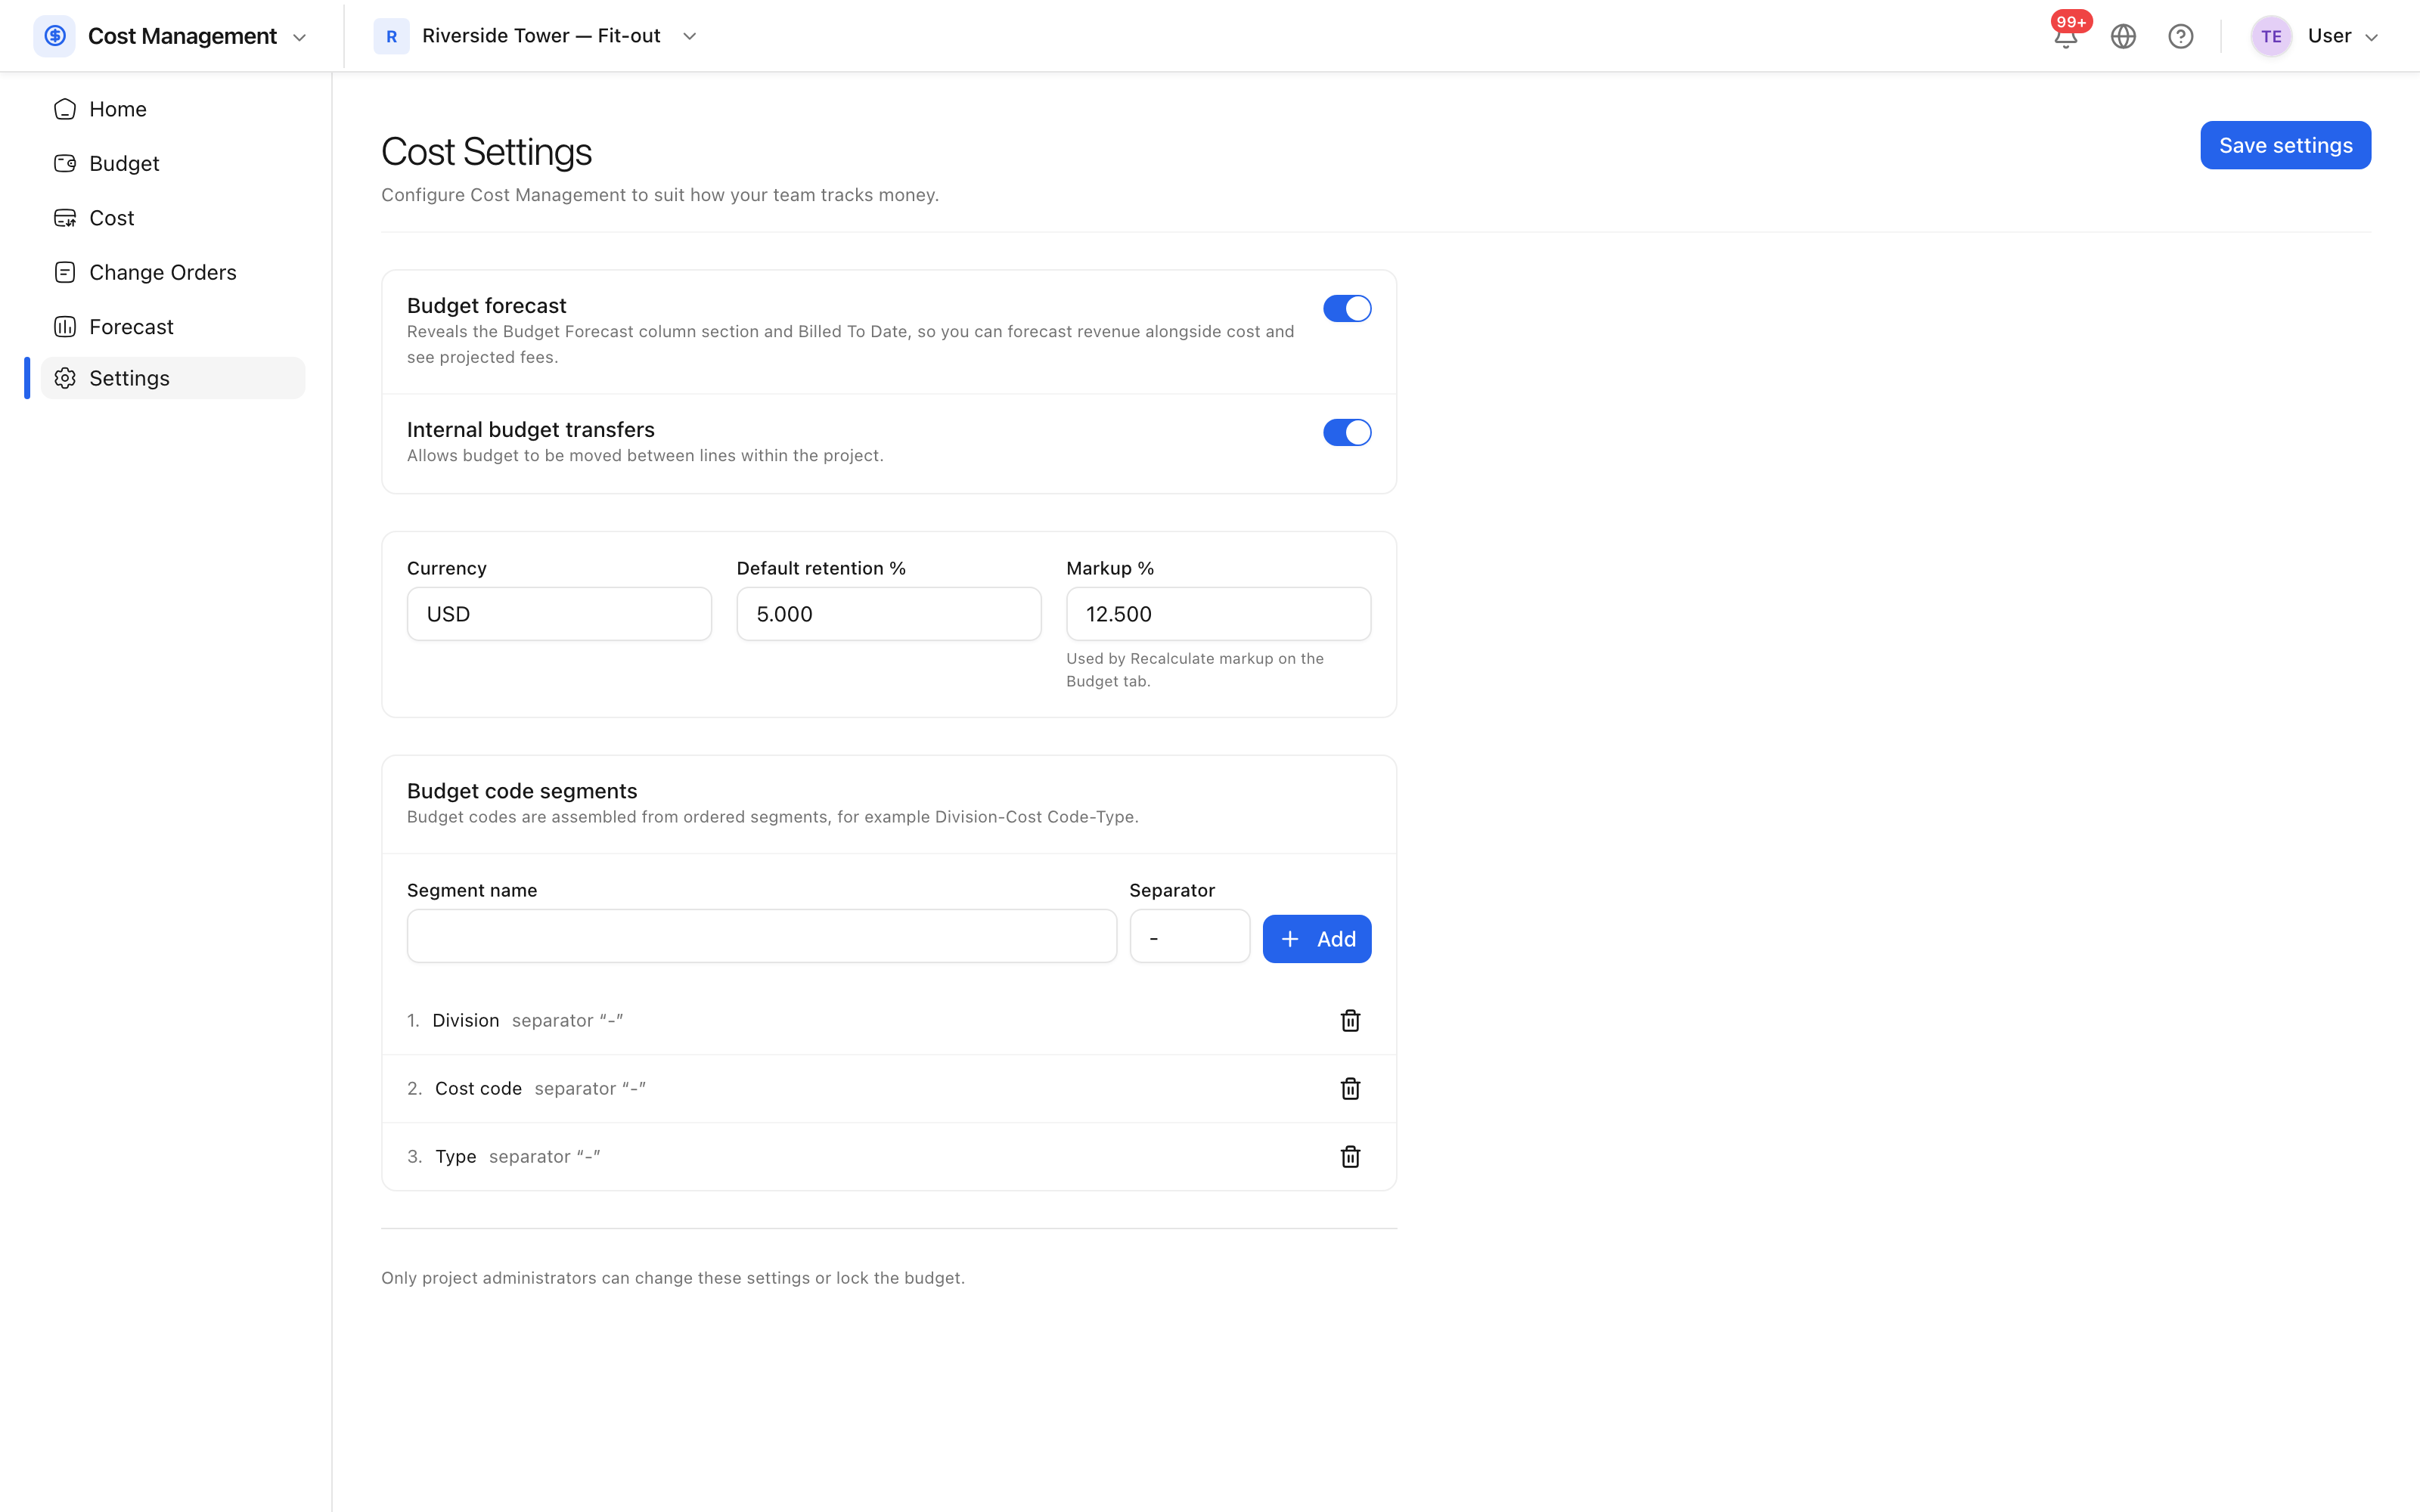This screenshot has height=1512, width=2420.
Task: Click the Riverside Tower — Fit-out project name
Action: pyautogui.click(x=541, y=36)
